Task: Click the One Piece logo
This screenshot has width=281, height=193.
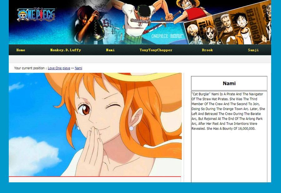Action: click(x=36, y=14)
